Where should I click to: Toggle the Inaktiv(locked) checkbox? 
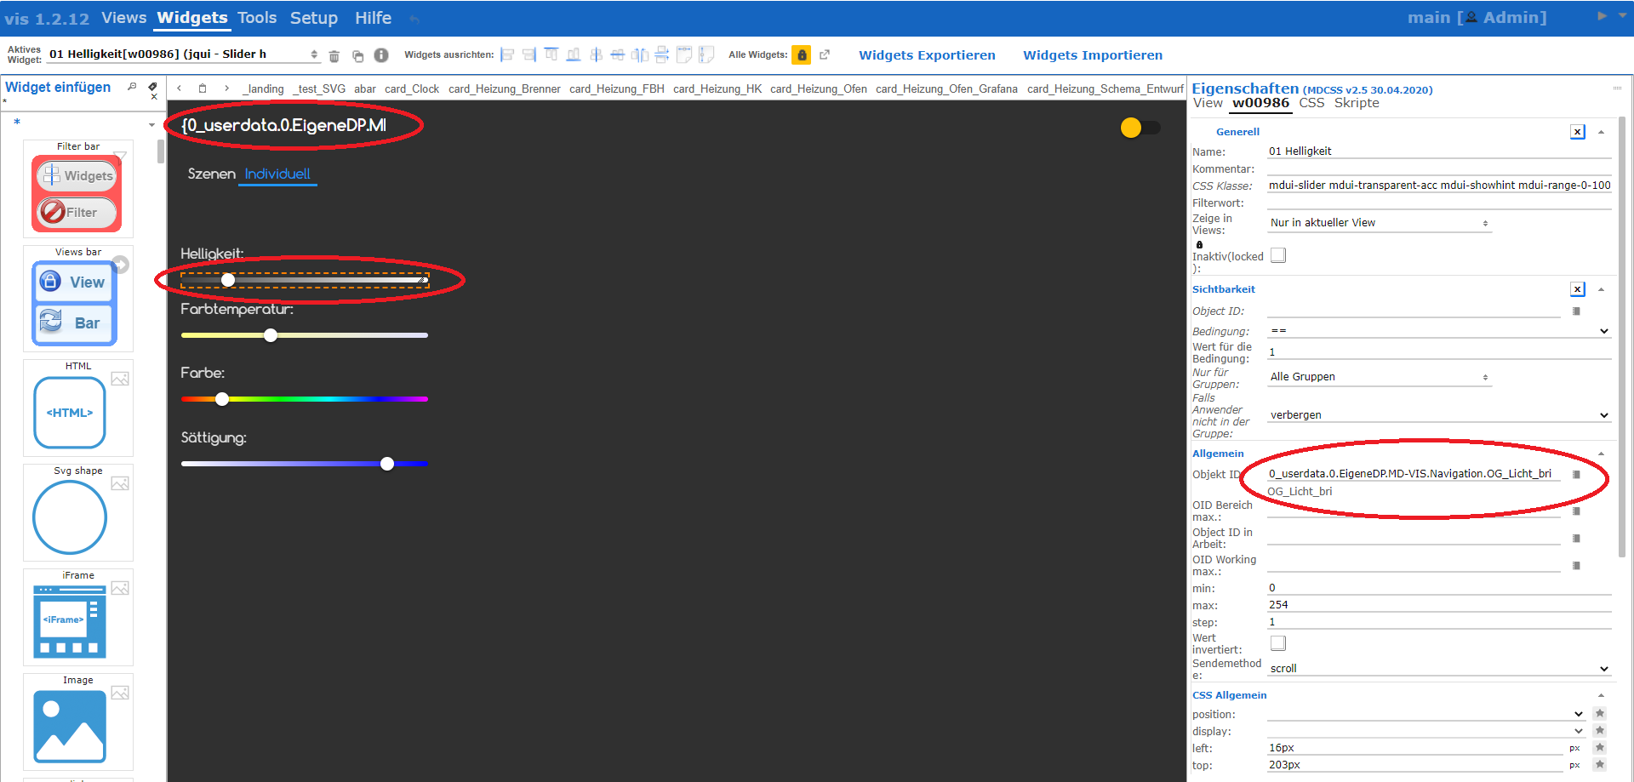(1278, 255)
